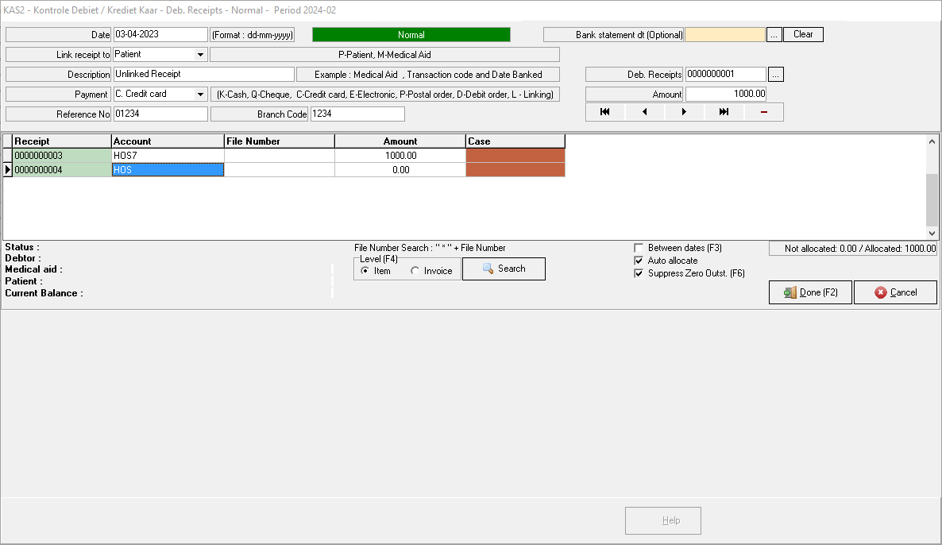Jump to last record button
The height and width of the screenshot is (545, 942).
[x=724, y=112]
